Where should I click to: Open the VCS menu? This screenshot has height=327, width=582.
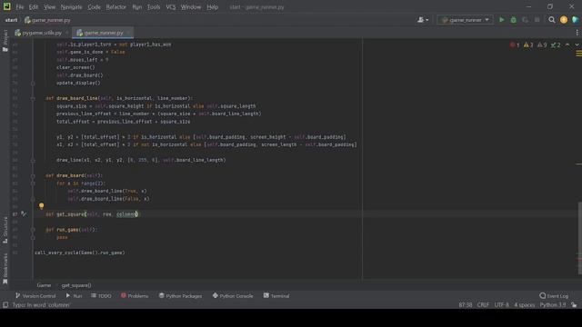click(170, 7)
